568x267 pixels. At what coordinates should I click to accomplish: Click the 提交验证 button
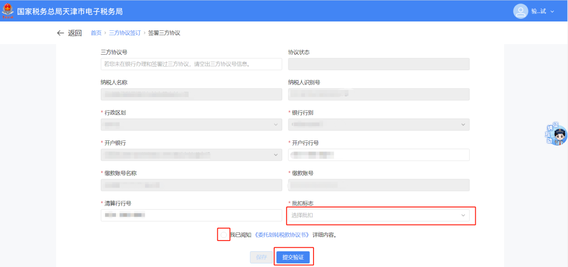click(x=293, y=257)
